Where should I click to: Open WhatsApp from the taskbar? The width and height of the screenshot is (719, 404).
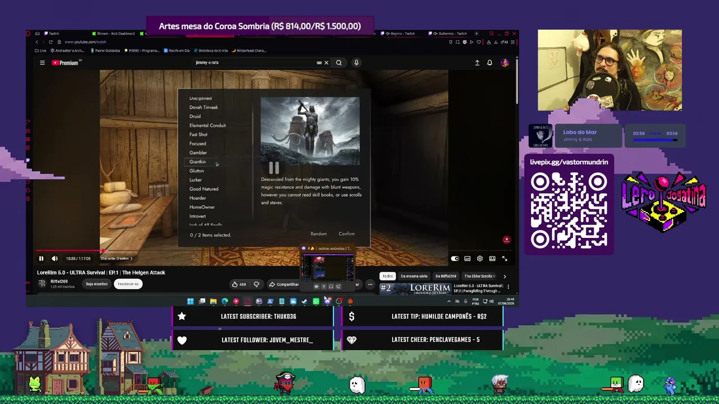(x=316, y=302)
